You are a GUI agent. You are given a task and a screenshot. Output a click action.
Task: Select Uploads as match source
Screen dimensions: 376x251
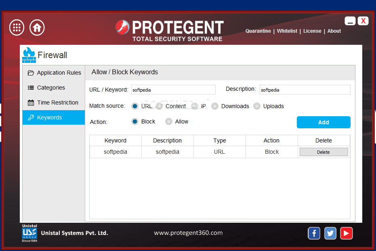257,106
